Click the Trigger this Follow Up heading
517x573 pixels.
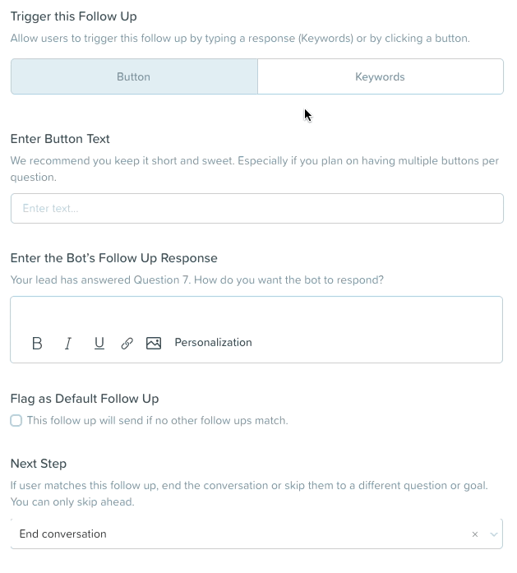pyautogui.click(x=73, y=16)
